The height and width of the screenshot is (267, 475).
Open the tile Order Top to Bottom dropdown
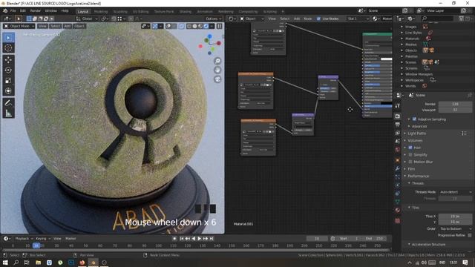pyautogui.click(x=455, y=229)
